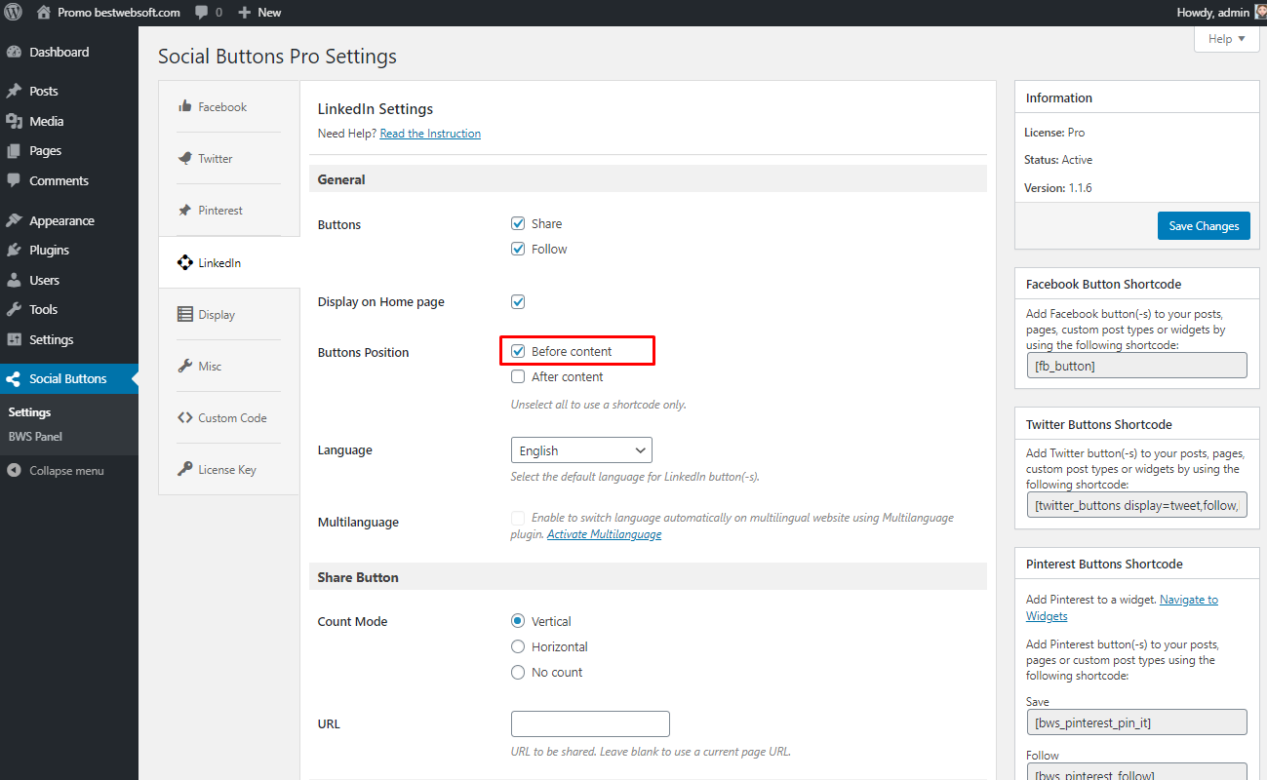This screenshot has height=780, width=1267.
Task: Click the Version: 1.1.6 text
Action: pyautogui.click(x=1058, y=187)
